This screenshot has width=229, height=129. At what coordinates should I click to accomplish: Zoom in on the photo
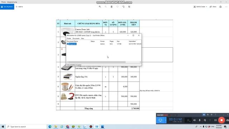pyautogui.click(x=100, y=7)
